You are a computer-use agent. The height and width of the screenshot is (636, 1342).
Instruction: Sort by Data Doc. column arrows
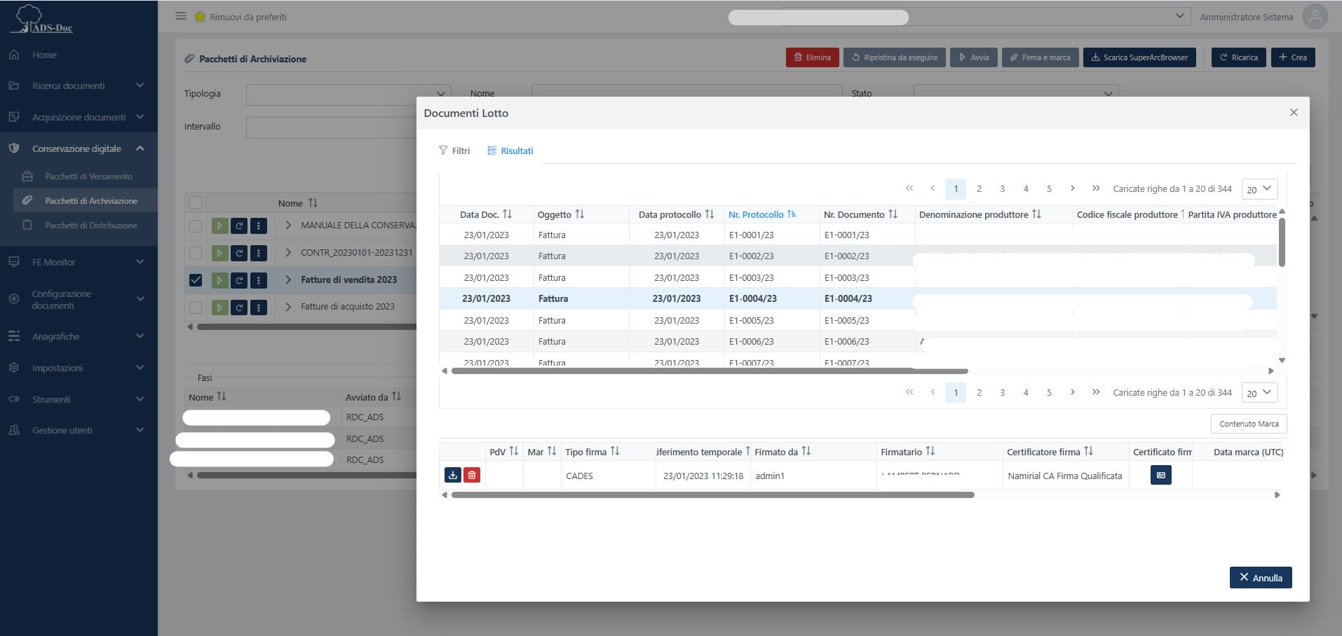click(x=508, y=214)
